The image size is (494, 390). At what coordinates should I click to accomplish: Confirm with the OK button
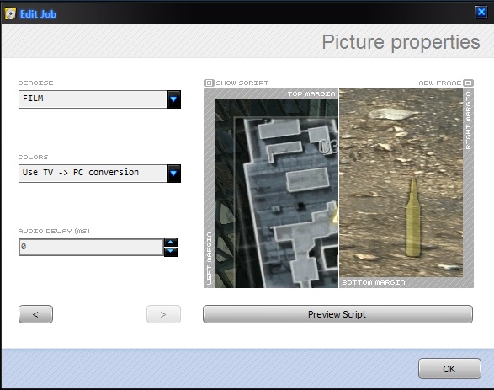pyautogui.click(x=449, y=369)
